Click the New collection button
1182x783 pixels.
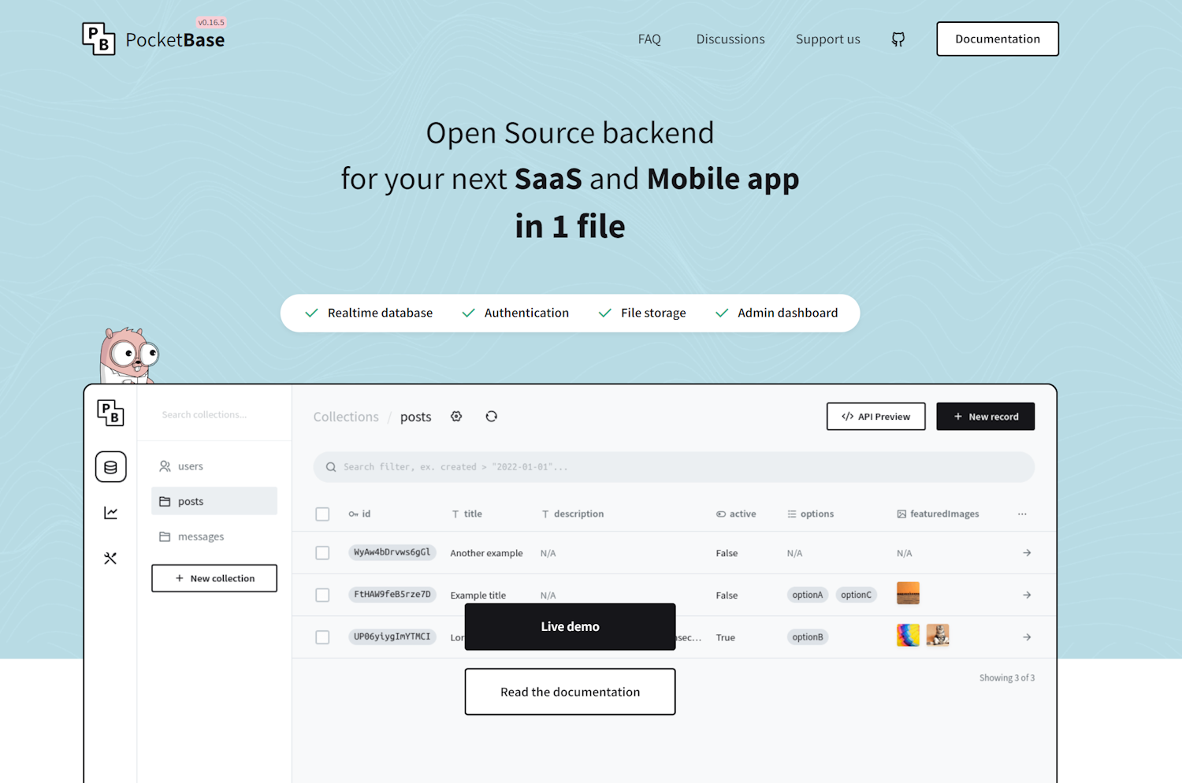point(214,578)
